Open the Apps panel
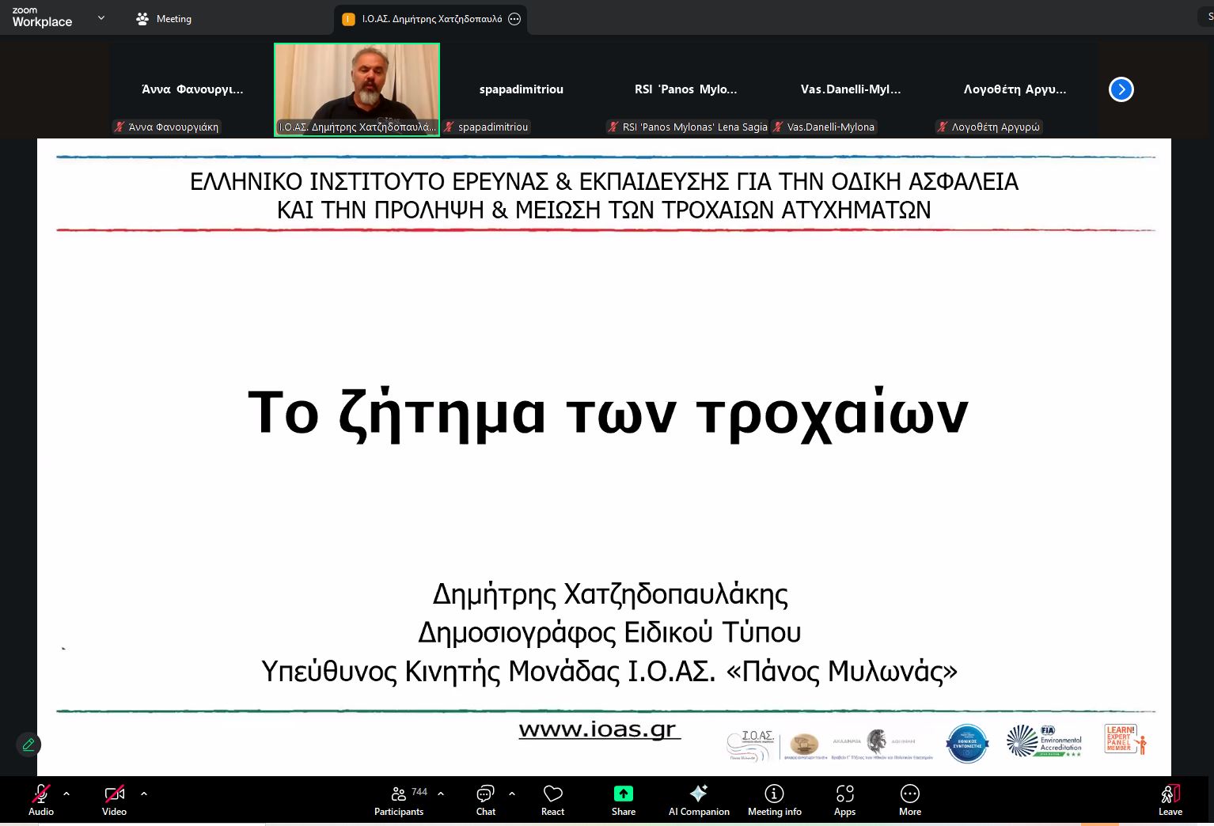Image resolution: width=1214 pixels, height=826 pixels. [844, 799]
